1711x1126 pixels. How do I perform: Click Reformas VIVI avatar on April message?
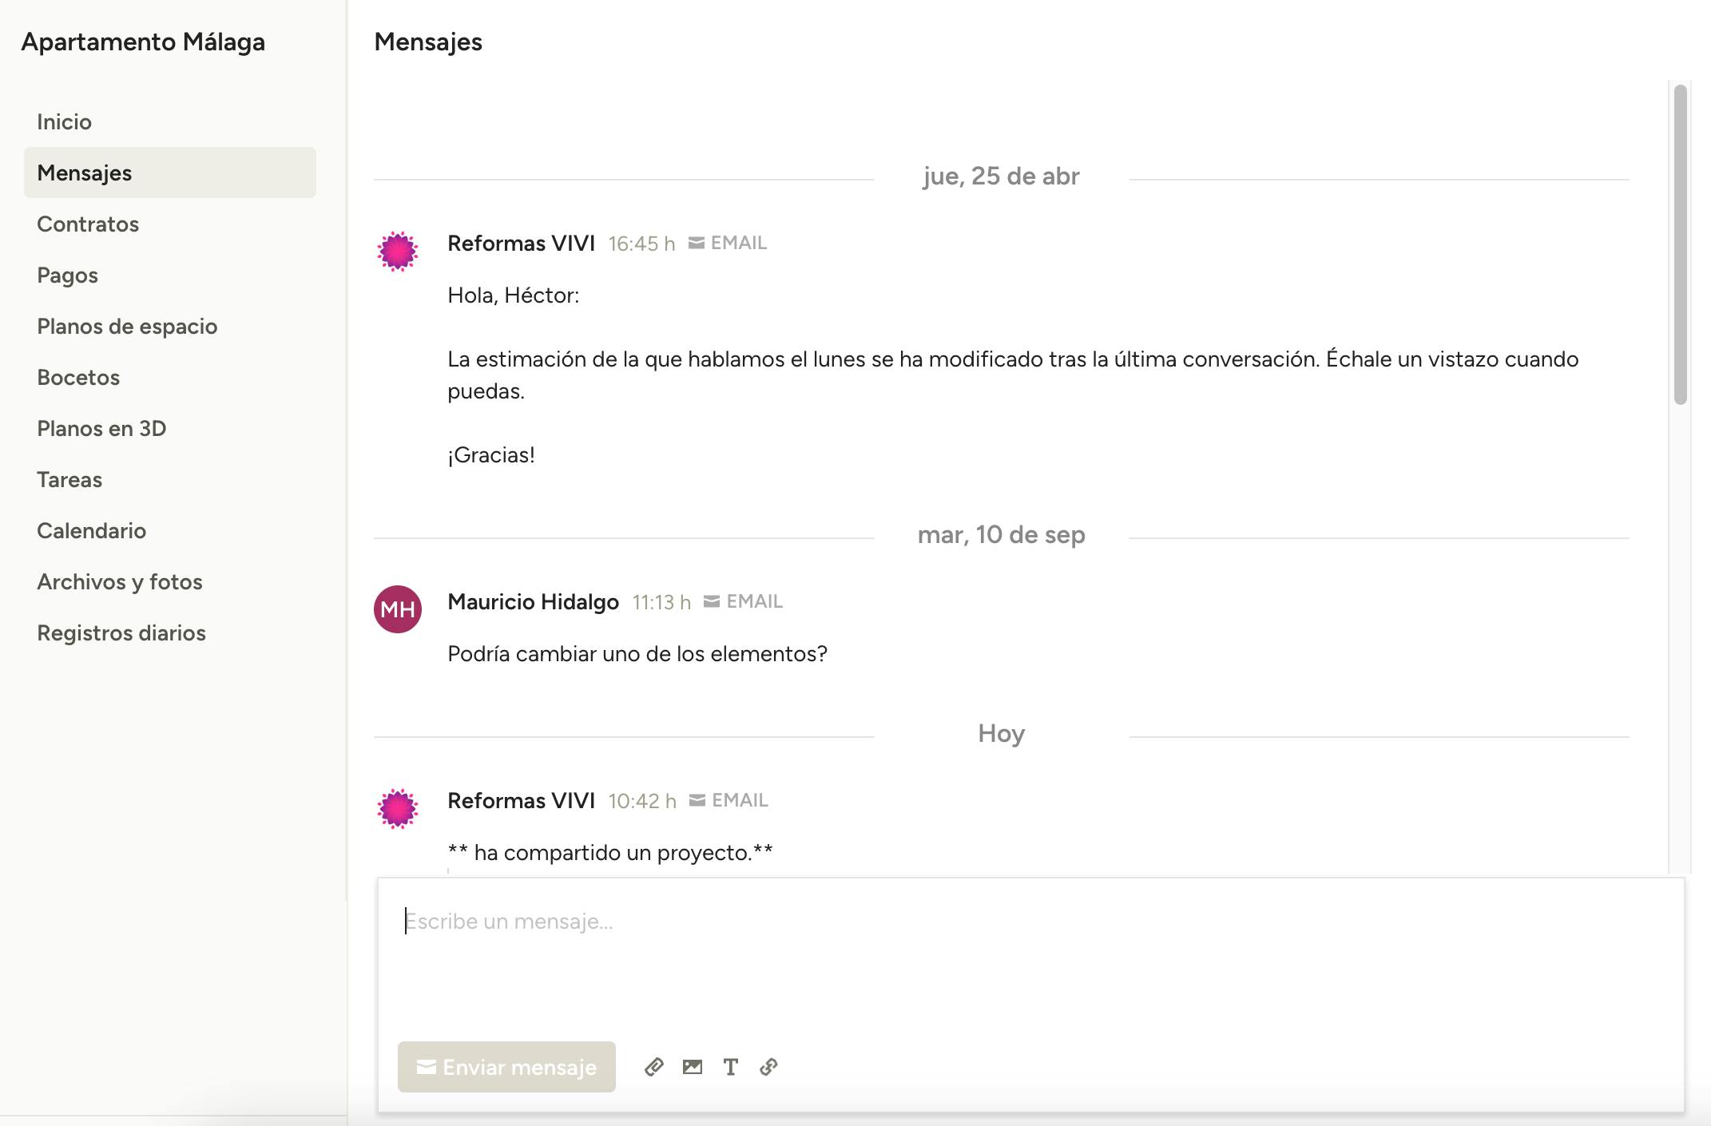pyautogui.click(x=398, y=252)
